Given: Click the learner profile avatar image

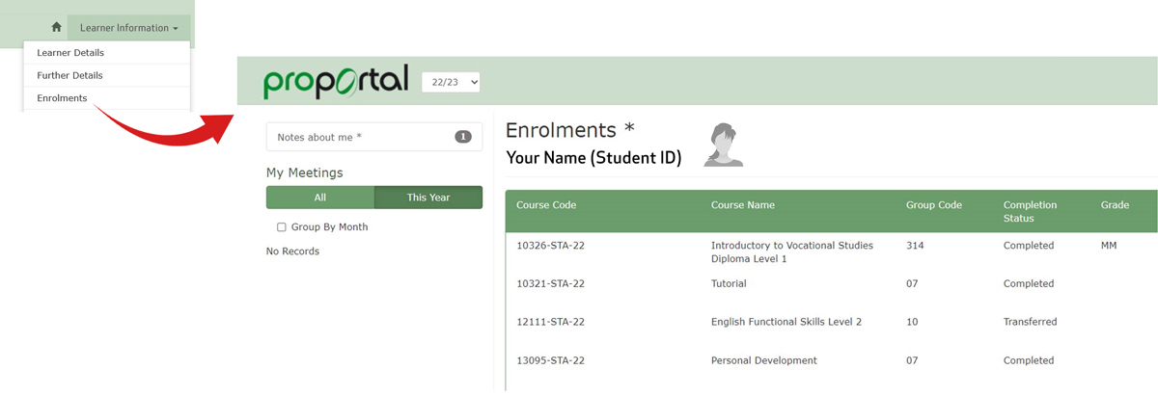Looking at the screenshot, I should [x=723, y=145].
